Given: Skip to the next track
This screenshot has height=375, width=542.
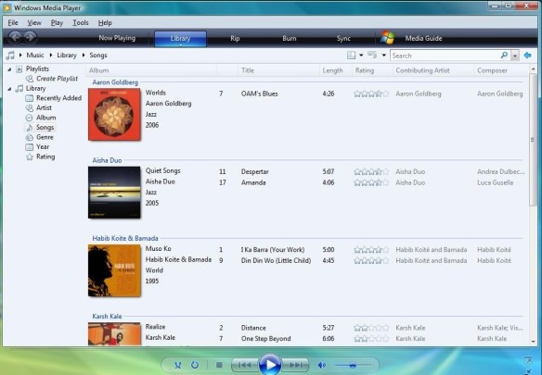Looking at the screenshot, I should (x=295, y=365).
